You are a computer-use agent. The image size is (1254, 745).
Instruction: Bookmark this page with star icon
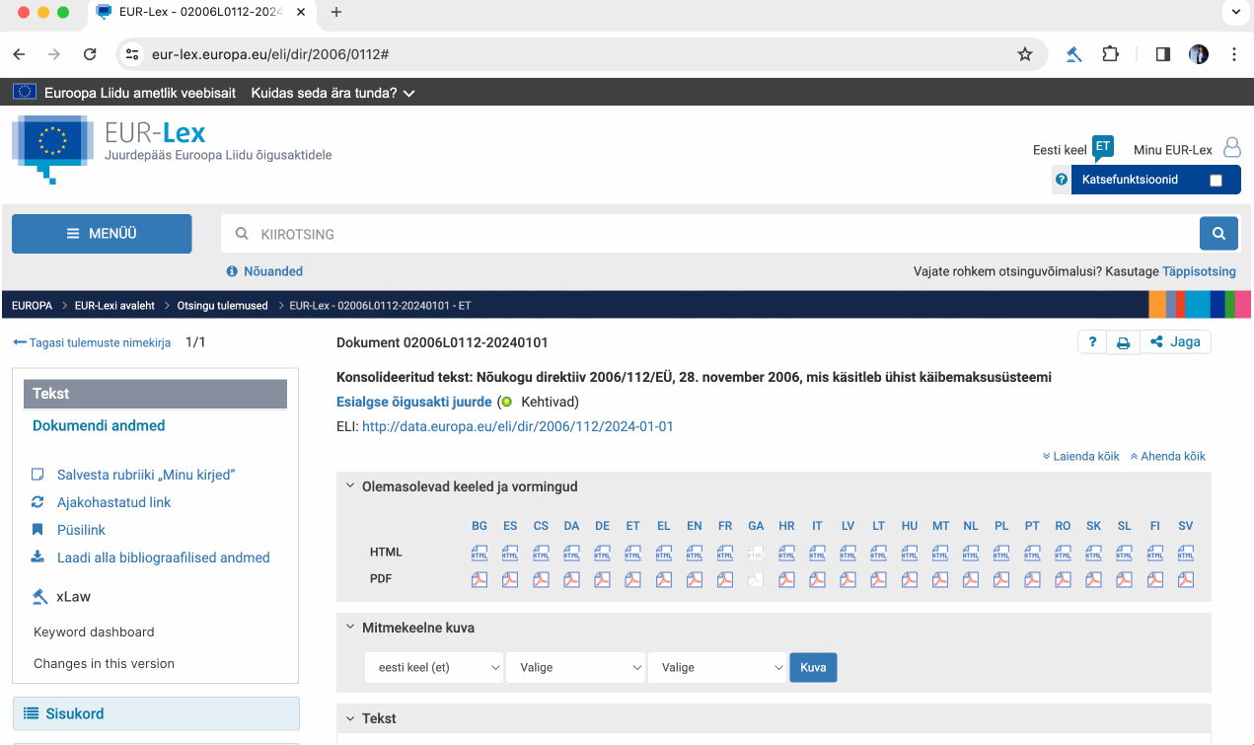tap(1025, 54)
